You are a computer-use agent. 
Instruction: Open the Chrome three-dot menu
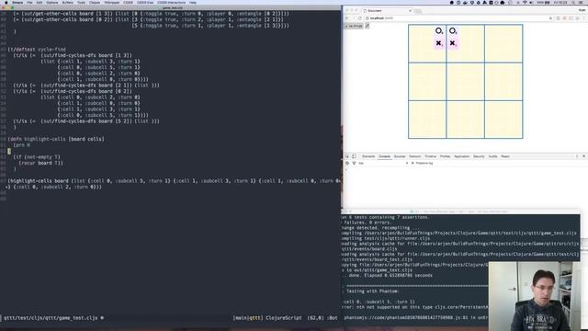584,18
